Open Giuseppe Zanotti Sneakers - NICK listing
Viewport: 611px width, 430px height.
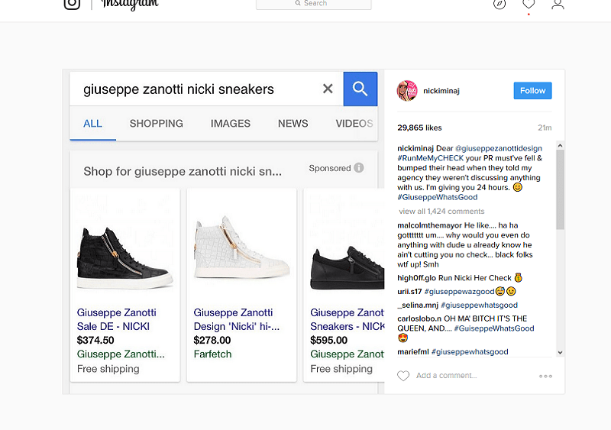click(x=348, y=319)
